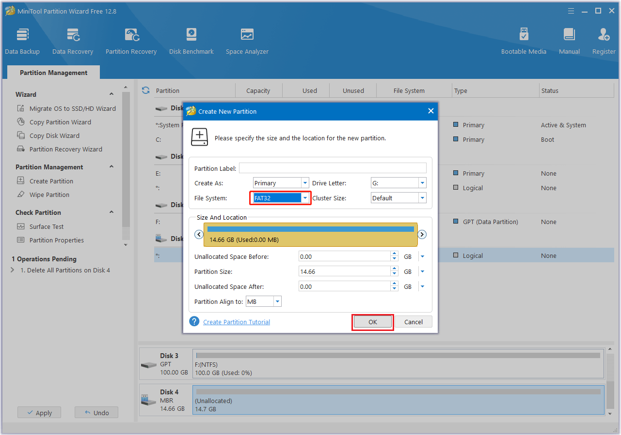
Task: Start Partition Recovery Wizard
Action: [x=65, y=149]
